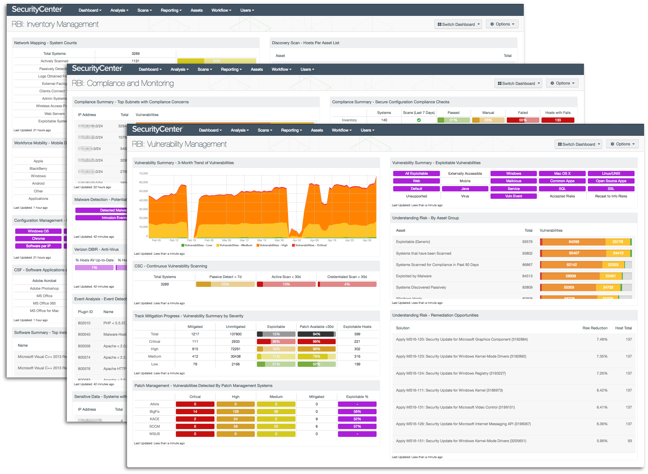Click SCCM Exploitable 57% cell
The image size is (648, 474).
click(357, 427)
